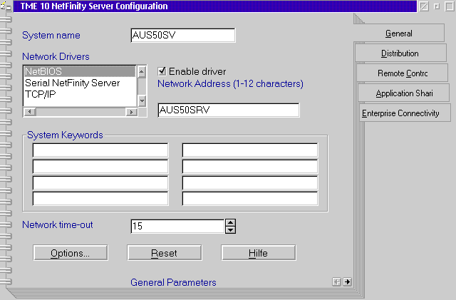Click third System Keywords field, right column
Viewport: 456px width, 300px height.
tap(250, 182)
